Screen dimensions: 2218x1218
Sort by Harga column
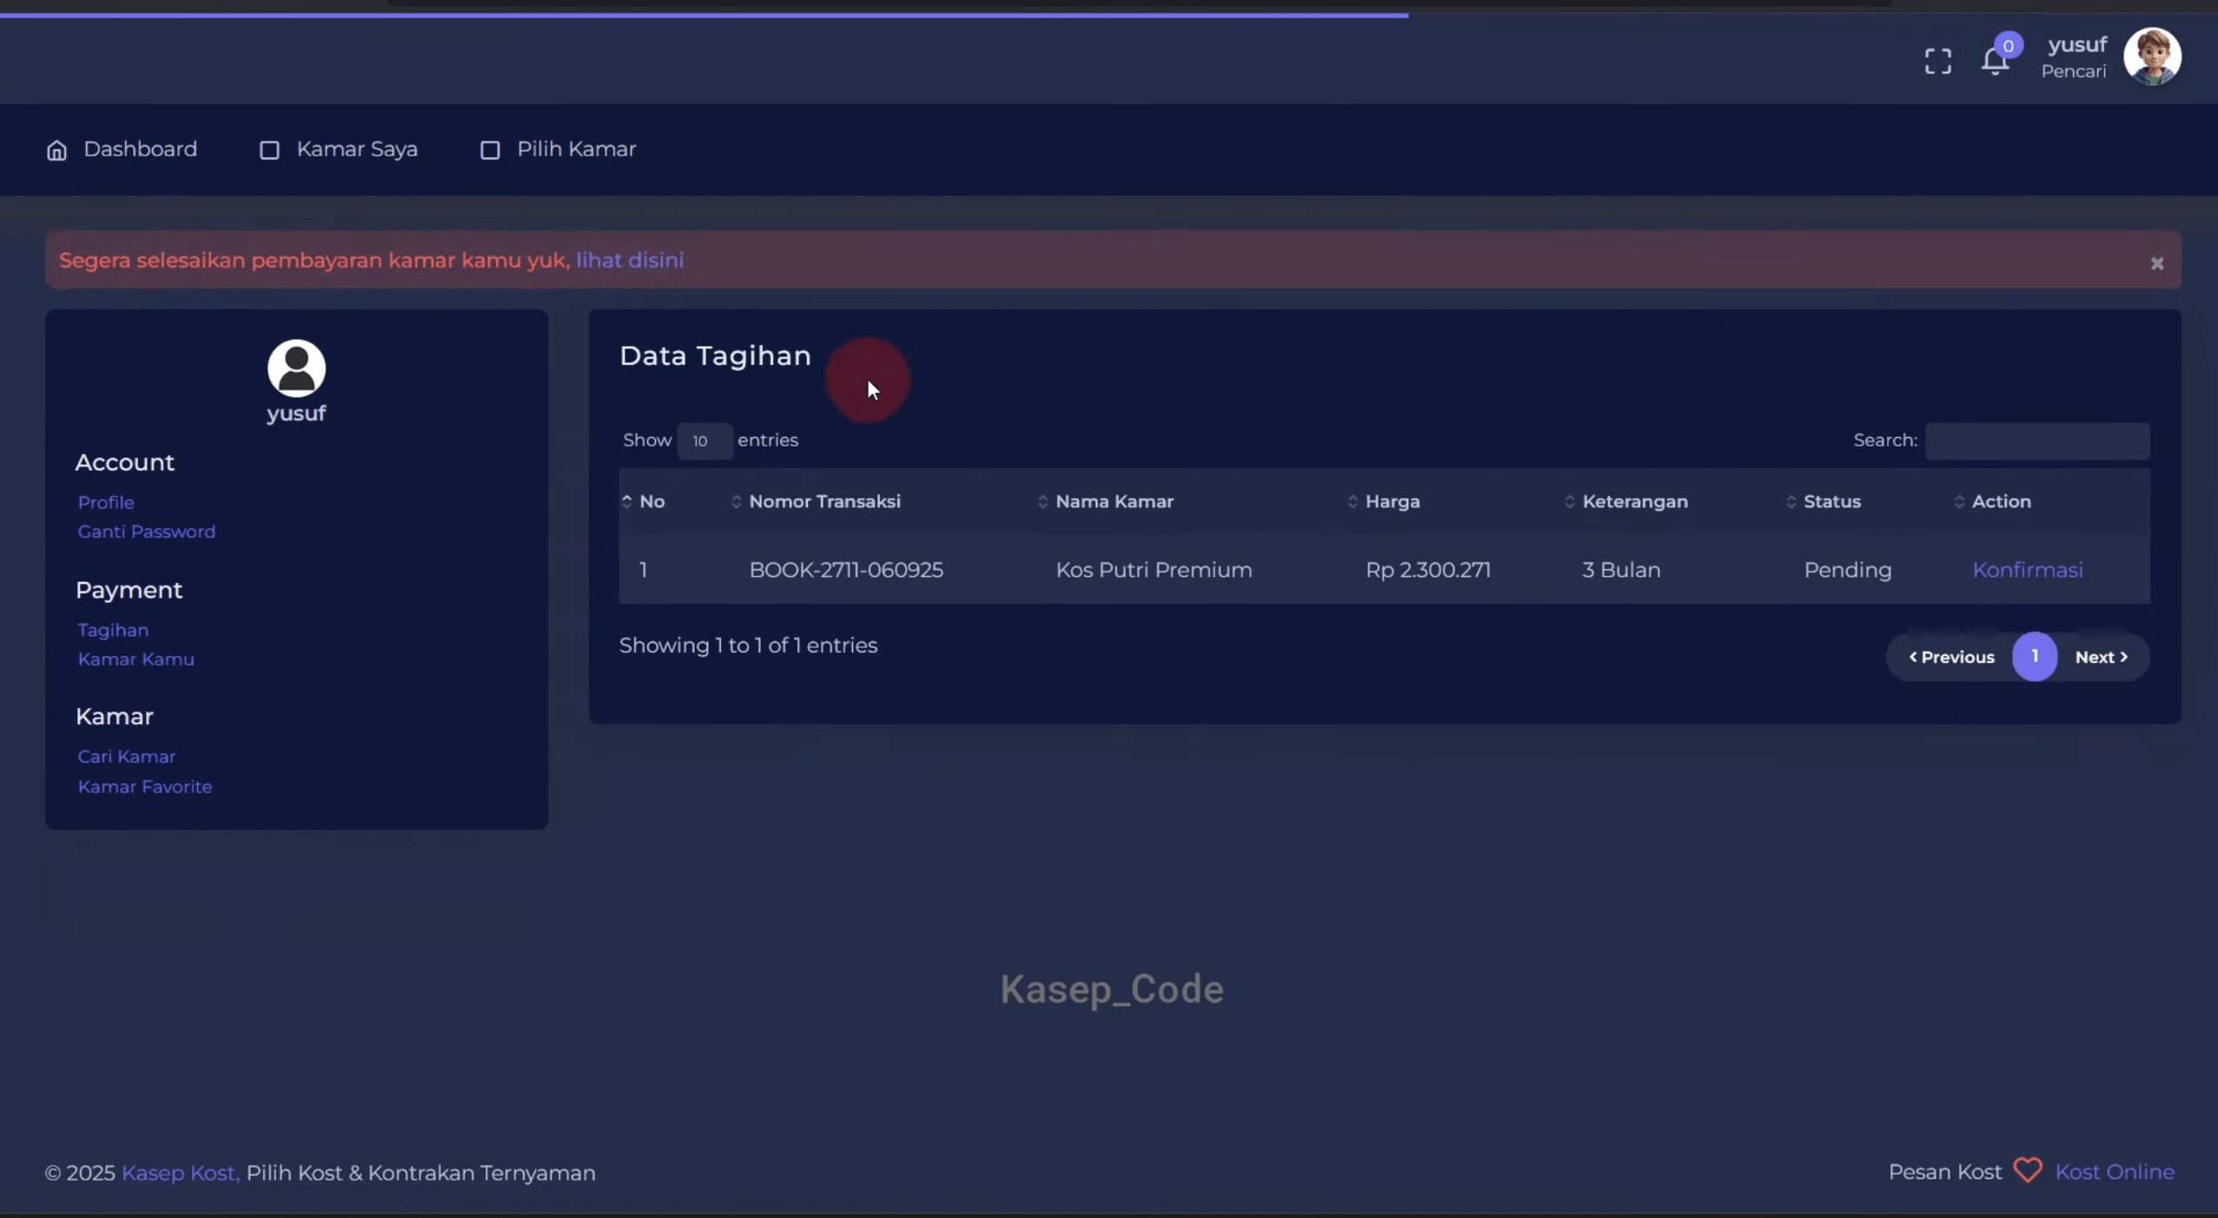coord(1392,501)
